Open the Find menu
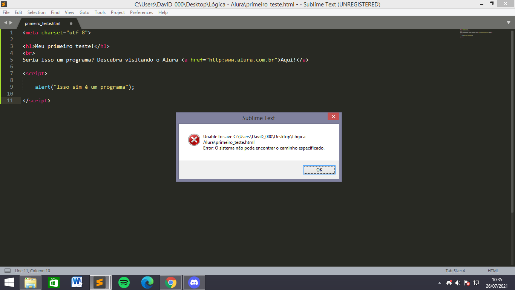The width and height of the screenshot is (515, 290). (x=55, y=12)
